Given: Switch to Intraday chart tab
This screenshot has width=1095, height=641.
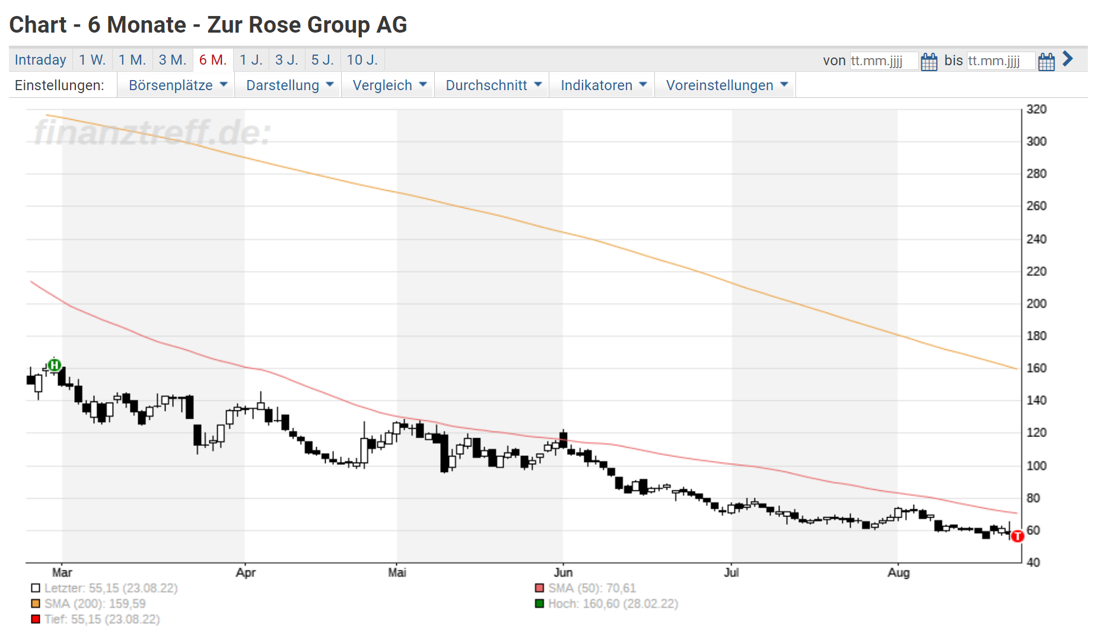Looking at the screenshot, I should point(40,60).
